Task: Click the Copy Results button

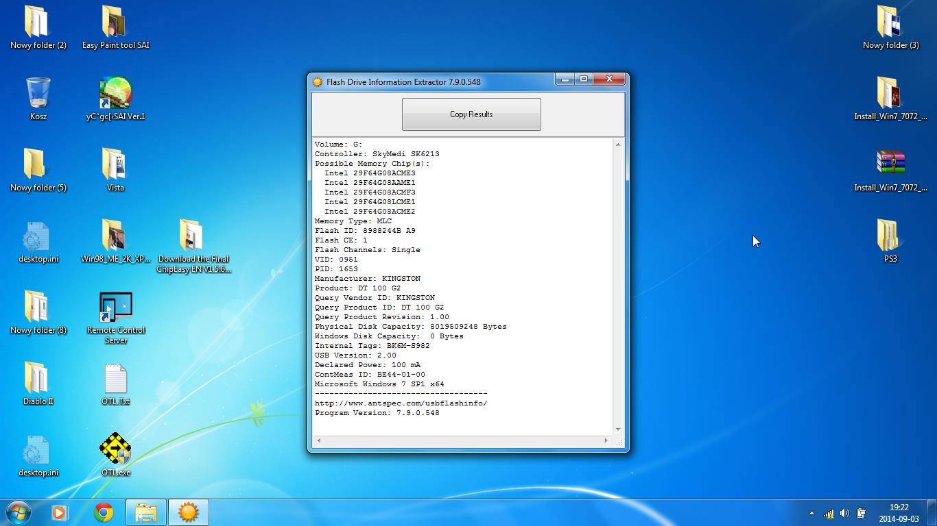Action: 471,114
